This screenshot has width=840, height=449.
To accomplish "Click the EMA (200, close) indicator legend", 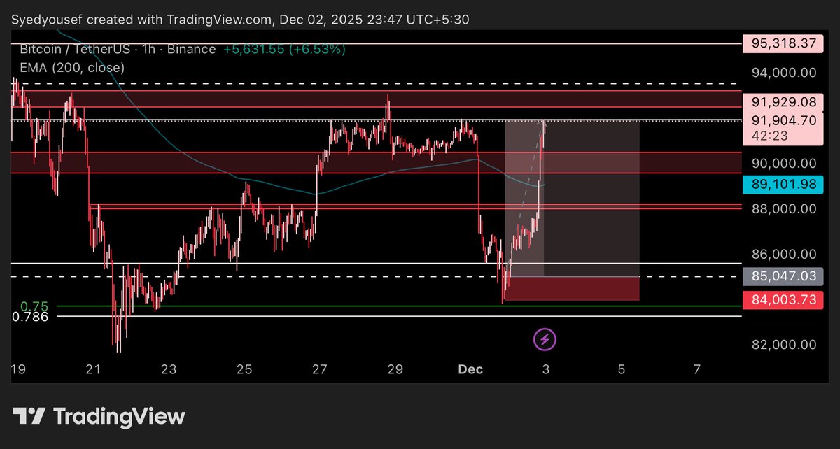I will pyautogui.click(x=72, y=68).
